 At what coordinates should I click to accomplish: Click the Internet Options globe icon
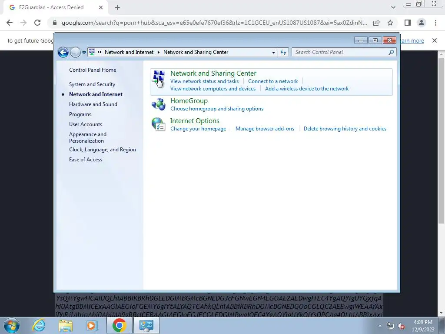click(x=158, y=124)
